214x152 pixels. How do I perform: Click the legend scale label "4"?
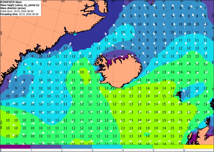[123, 150]
